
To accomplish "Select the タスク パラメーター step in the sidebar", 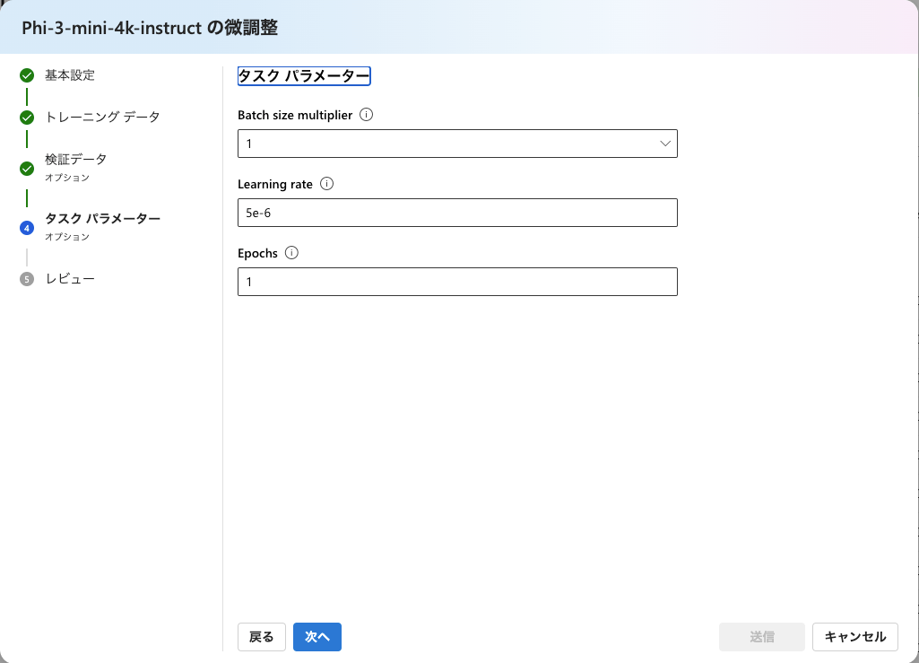I will [102, 218].
